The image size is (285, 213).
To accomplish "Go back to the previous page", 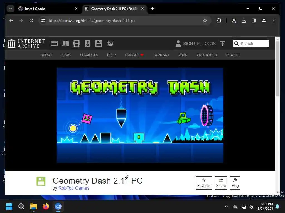I will click(11, 21).
